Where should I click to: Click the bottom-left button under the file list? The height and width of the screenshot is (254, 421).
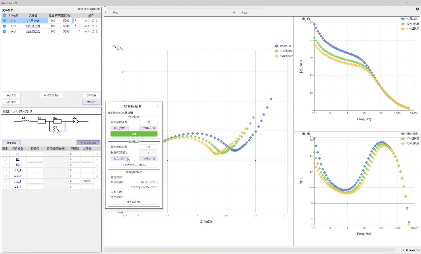[11, 102]
